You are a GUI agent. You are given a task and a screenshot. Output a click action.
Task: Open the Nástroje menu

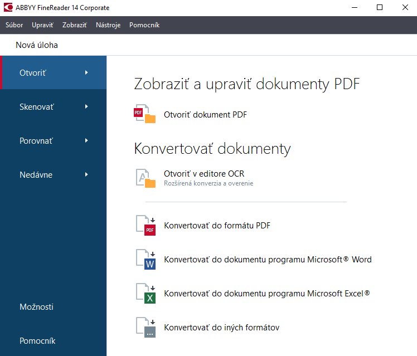click(108, 25)
